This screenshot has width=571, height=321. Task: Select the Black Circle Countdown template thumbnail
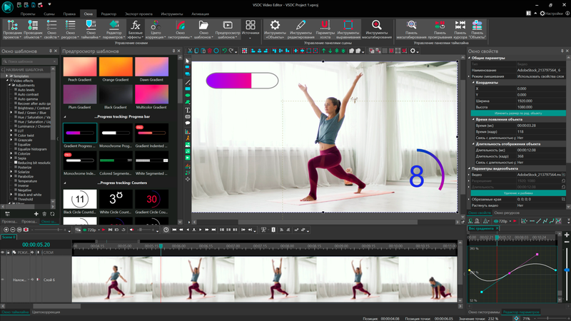[80, 199]
